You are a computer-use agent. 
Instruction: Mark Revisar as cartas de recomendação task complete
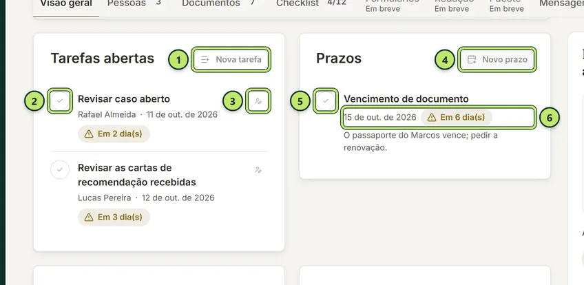click(60, 169)
